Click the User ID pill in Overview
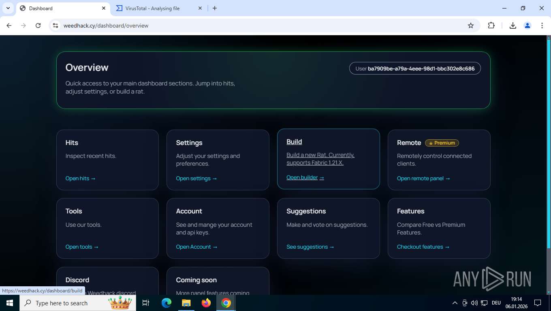 pyautogui.click(x=415, y=68)
